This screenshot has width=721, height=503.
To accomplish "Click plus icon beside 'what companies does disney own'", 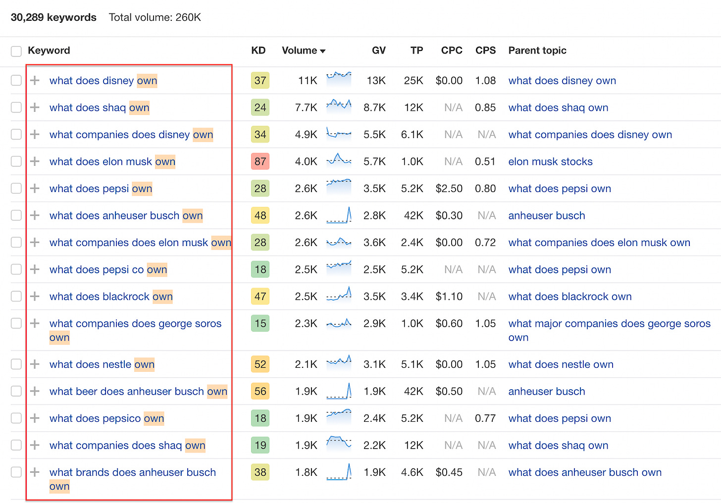I will [x=35, y=134].
